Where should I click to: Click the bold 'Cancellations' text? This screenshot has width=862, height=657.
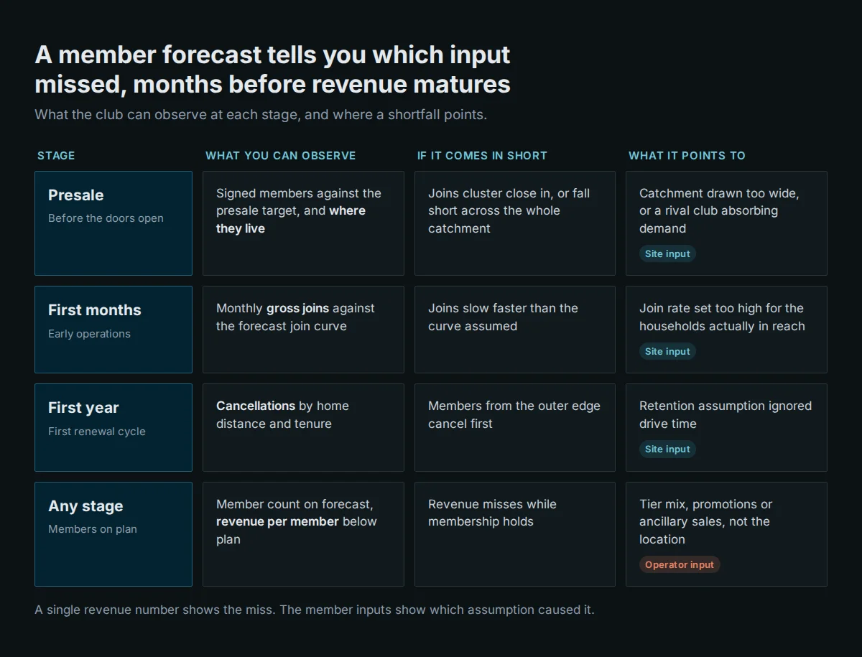(x=256, y=406)
